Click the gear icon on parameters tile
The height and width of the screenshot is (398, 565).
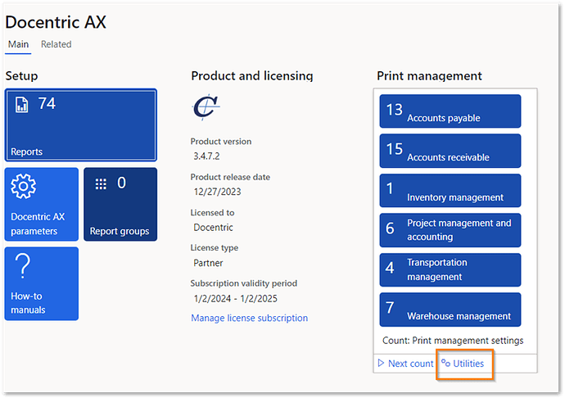[23, 186]
